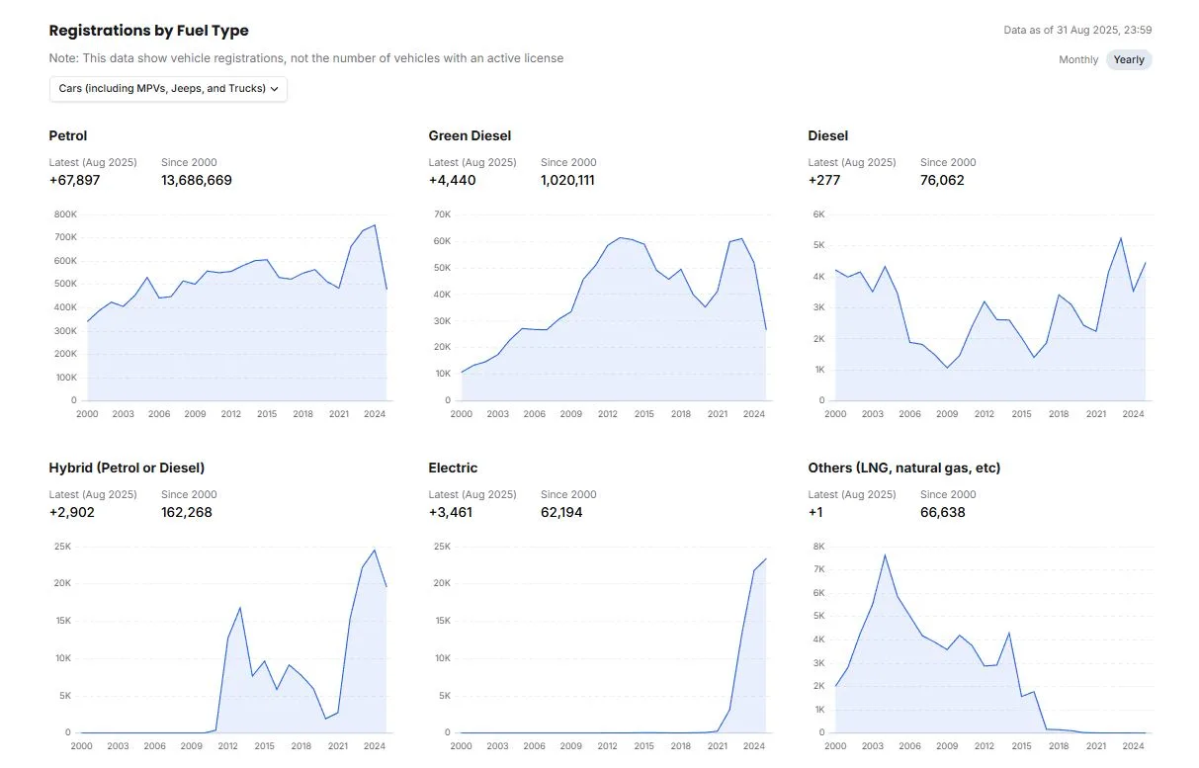Select the Yearly view toggle

1129,60
